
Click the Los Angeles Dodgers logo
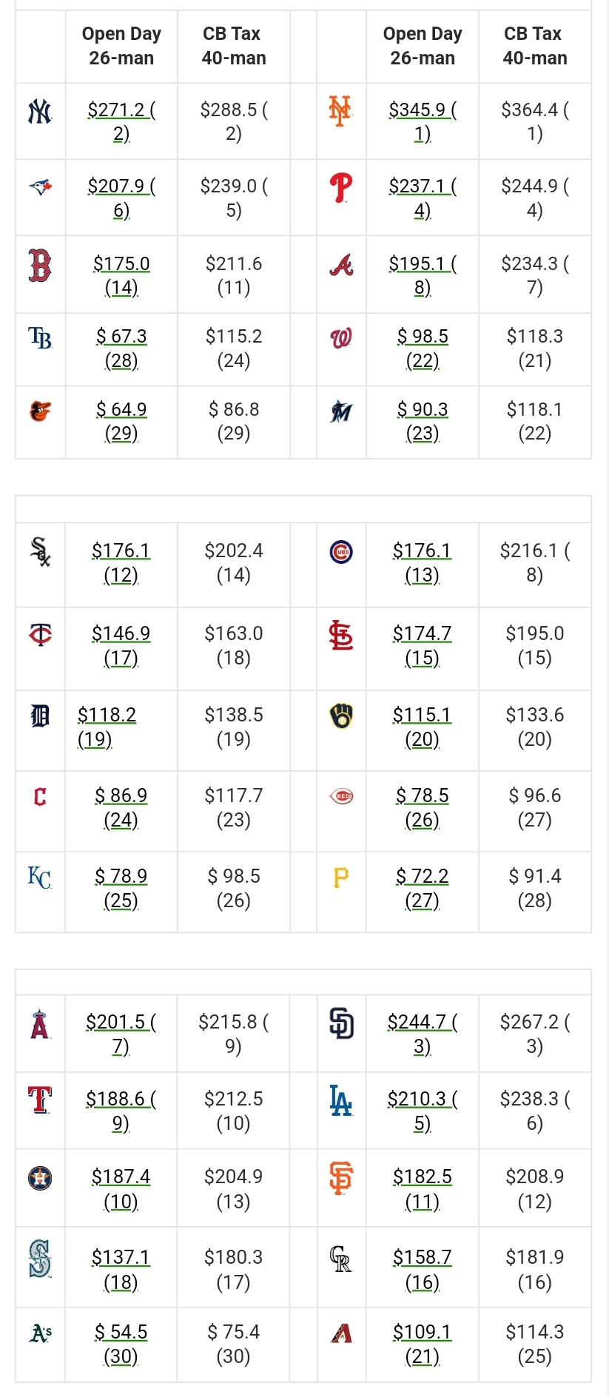coord(341,1100)
